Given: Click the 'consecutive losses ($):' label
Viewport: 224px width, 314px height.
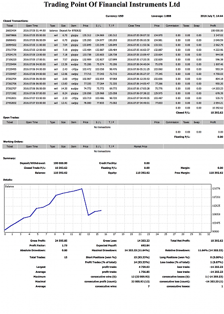Looking at the screenshot, I should [x=176, y=277].
